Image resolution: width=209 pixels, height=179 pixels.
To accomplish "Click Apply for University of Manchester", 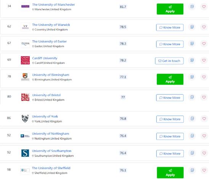I will point(170,9).
